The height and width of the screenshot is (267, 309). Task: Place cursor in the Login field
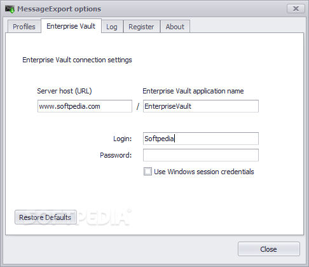tap(201, 139)
